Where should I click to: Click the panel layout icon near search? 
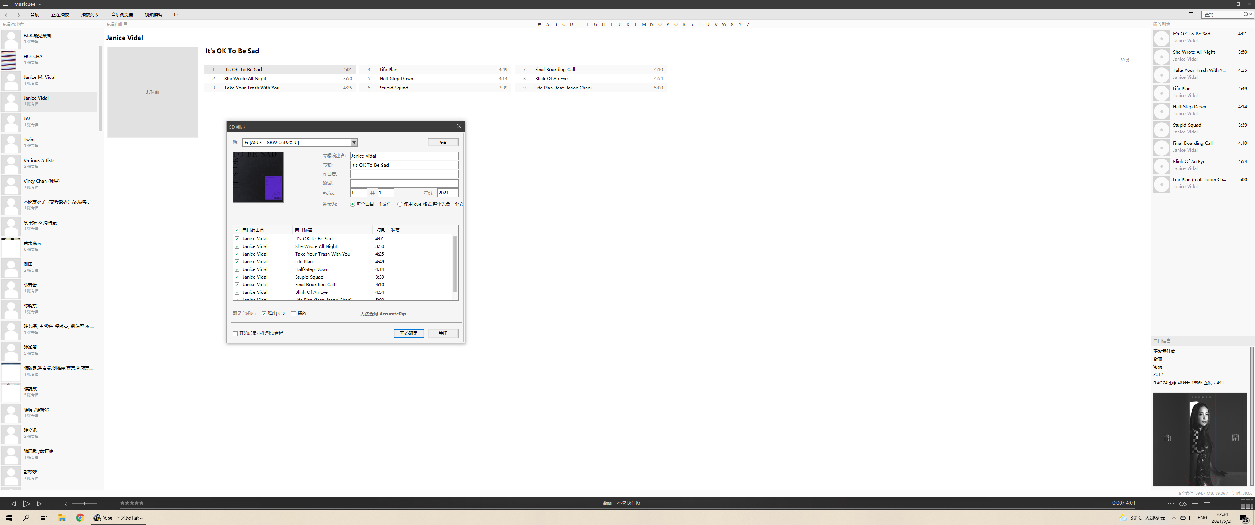tap(1191, 15)
